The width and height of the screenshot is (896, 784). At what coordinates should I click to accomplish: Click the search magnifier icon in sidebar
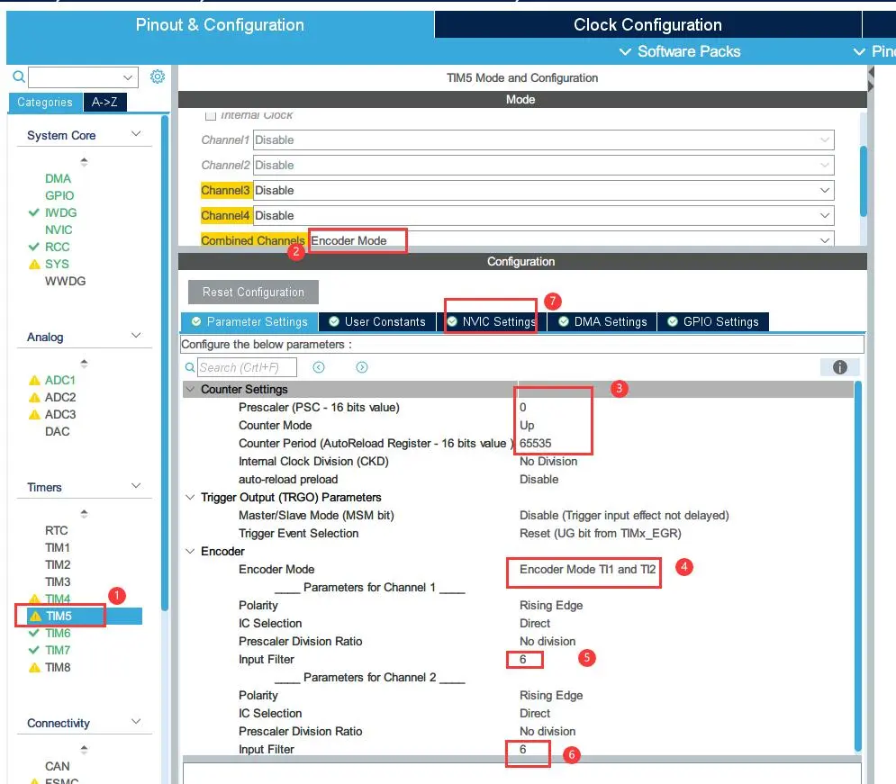[x=19, y=77]
